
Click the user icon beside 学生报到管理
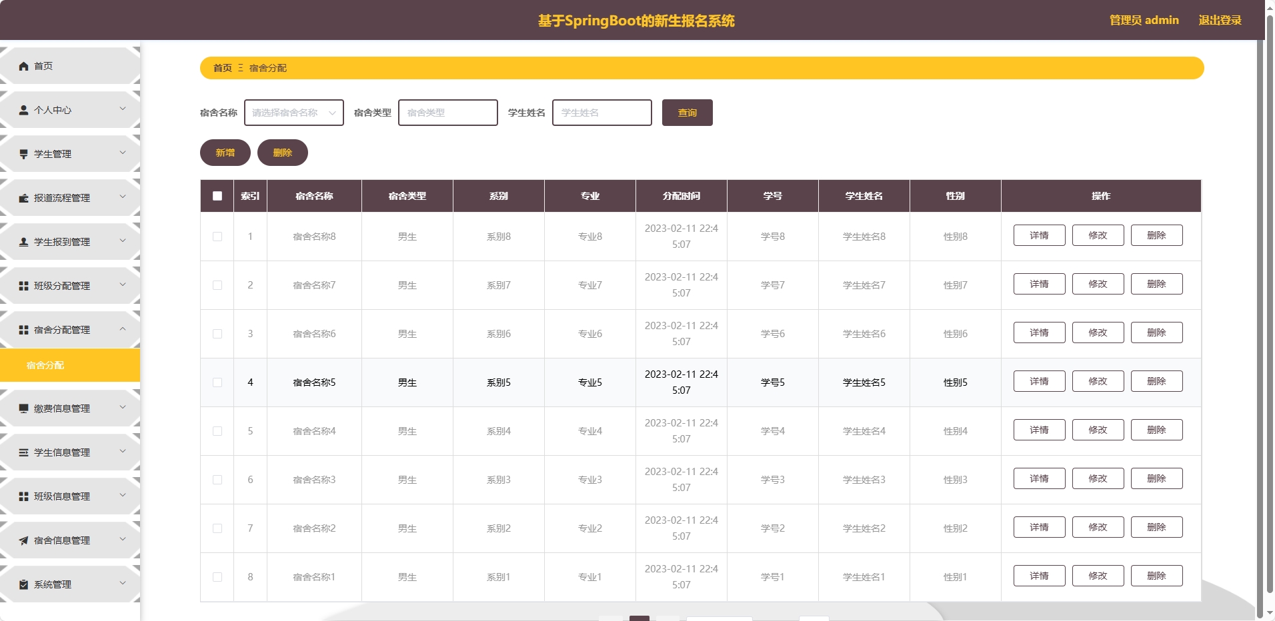point(24,242)
